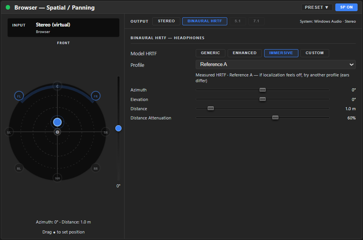Click the Model HRTF label
This screenshot has height=240, width=363.
(143, 54)
